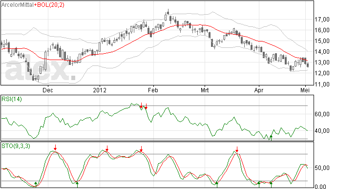Click the March red sell arrow in STO panel

tap(237, 149)
